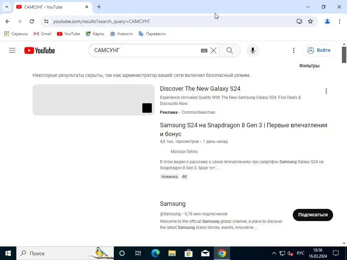
Task: Click the Новинка badge
Action: [x=169, y=177]
